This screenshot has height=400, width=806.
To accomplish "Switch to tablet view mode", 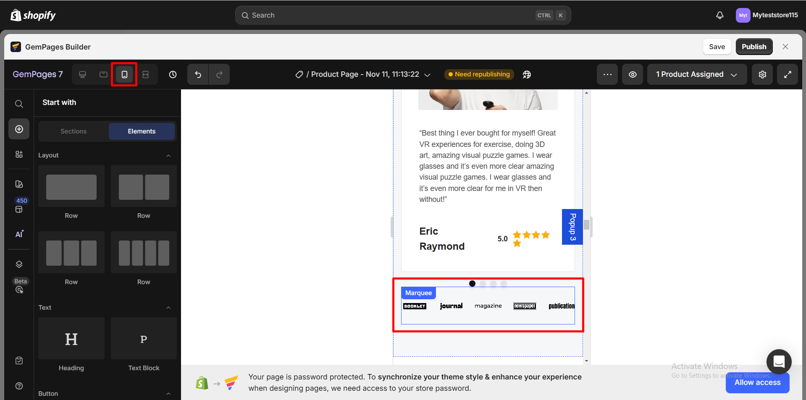I will (x=103, y=74).
